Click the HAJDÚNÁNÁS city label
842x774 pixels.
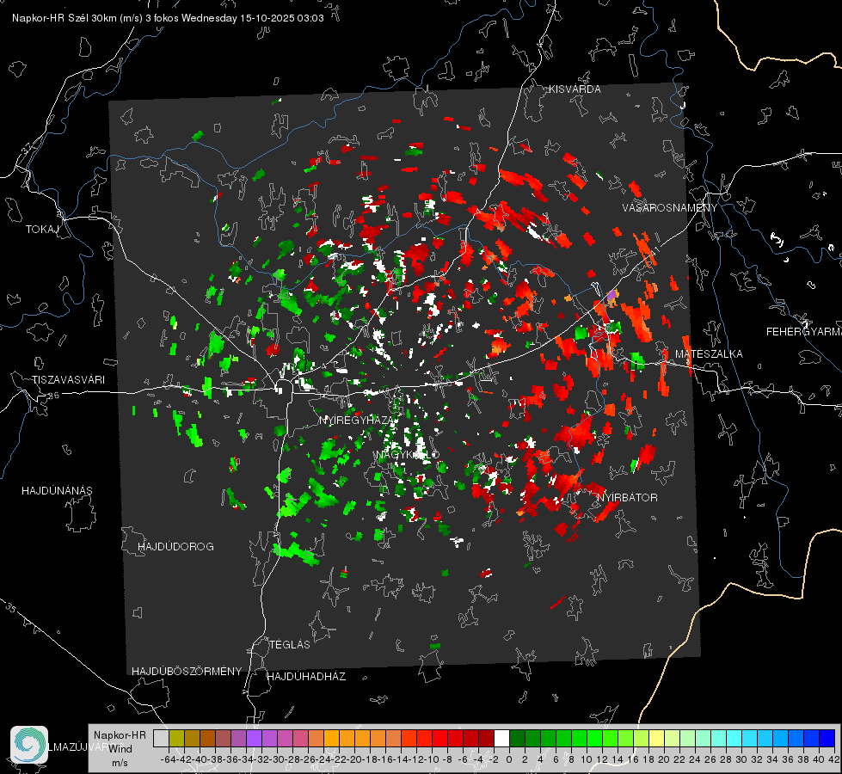[x=57, y=491]
